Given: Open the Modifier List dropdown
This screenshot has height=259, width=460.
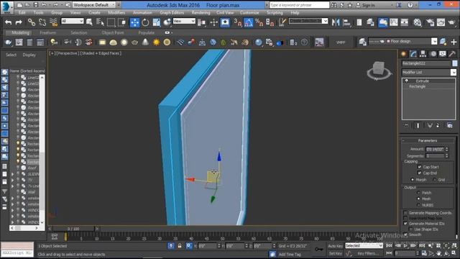Looking at the screenshot, I should (429, 72).
